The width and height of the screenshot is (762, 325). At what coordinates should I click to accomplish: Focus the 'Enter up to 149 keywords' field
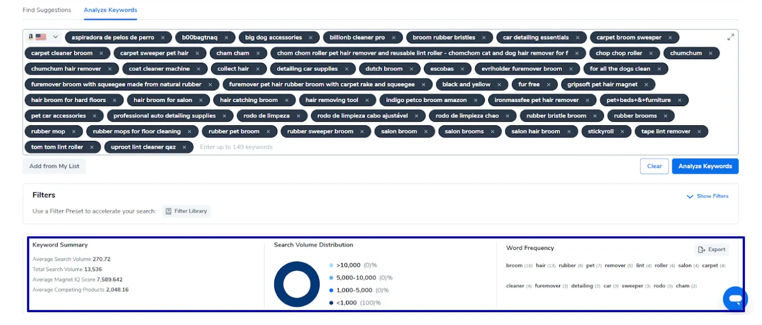pos(236,147)
